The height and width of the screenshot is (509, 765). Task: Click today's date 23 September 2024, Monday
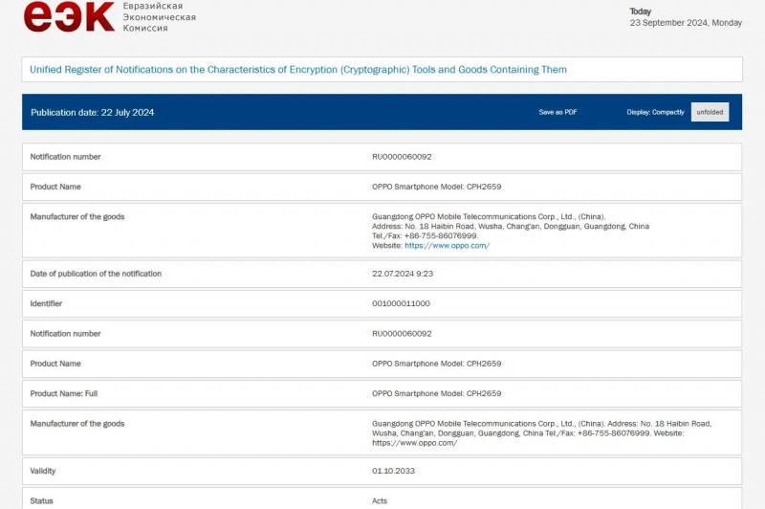click(686, 22)
